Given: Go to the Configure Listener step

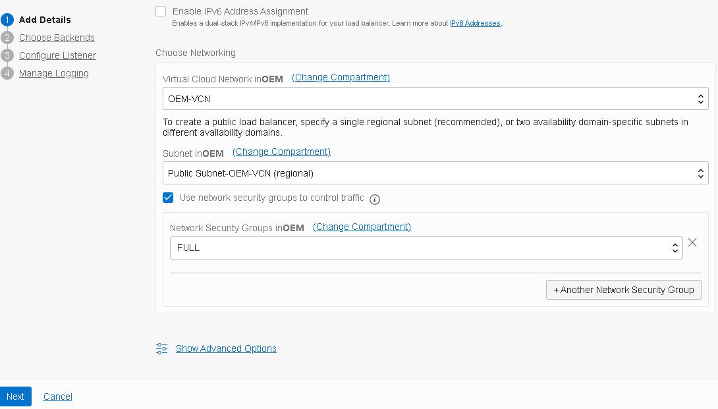Looking at the screenshot, I should click(x=57, y=55).
